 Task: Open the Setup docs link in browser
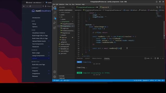coord(34,24)
